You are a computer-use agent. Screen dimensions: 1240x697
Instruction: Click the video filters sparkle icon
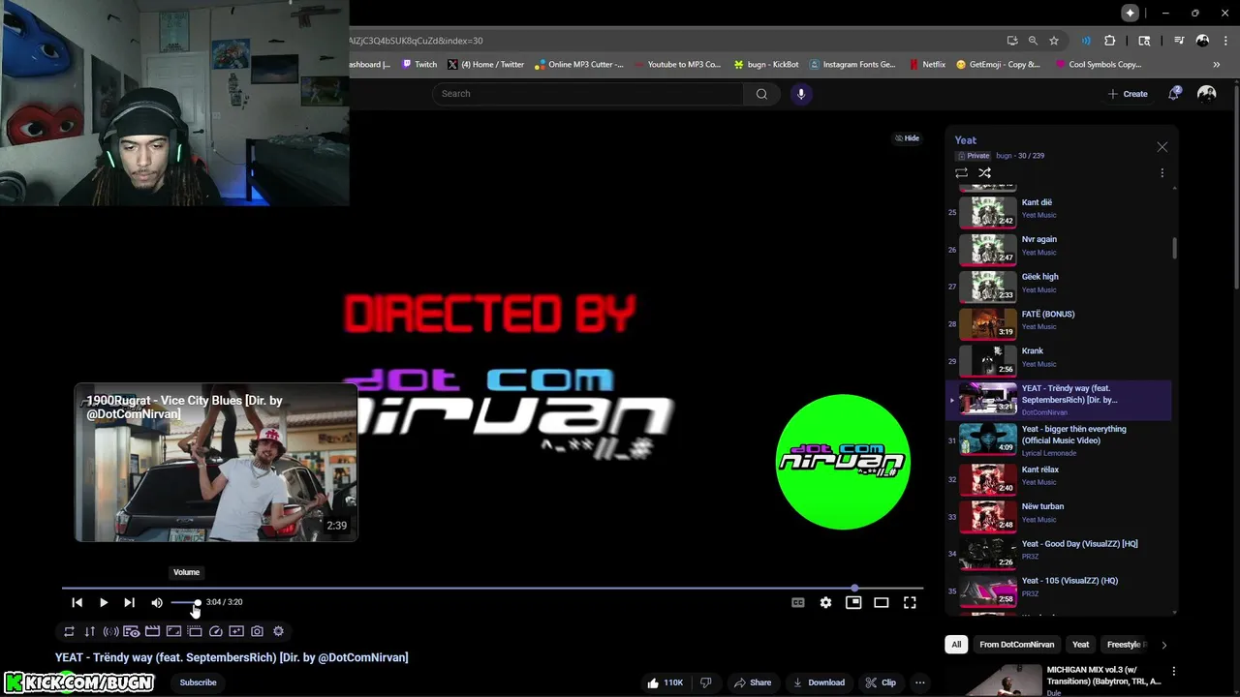pyautogui.click(x=236, y=631)
